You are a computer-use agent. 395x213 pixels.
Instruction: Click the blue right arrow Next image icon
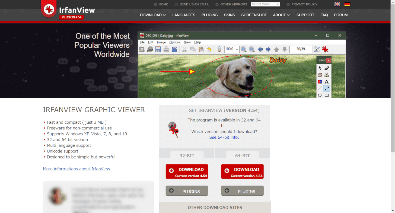268,49
